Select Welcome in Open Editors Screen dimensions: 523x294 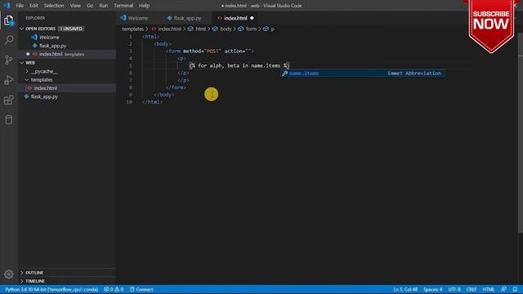point(49,38)
